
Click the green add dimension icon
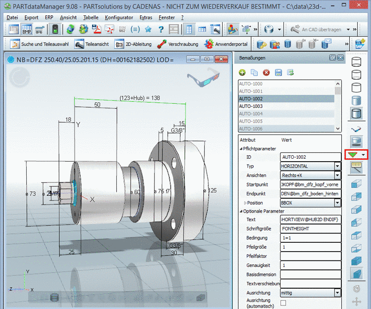(x=242, y=73)
